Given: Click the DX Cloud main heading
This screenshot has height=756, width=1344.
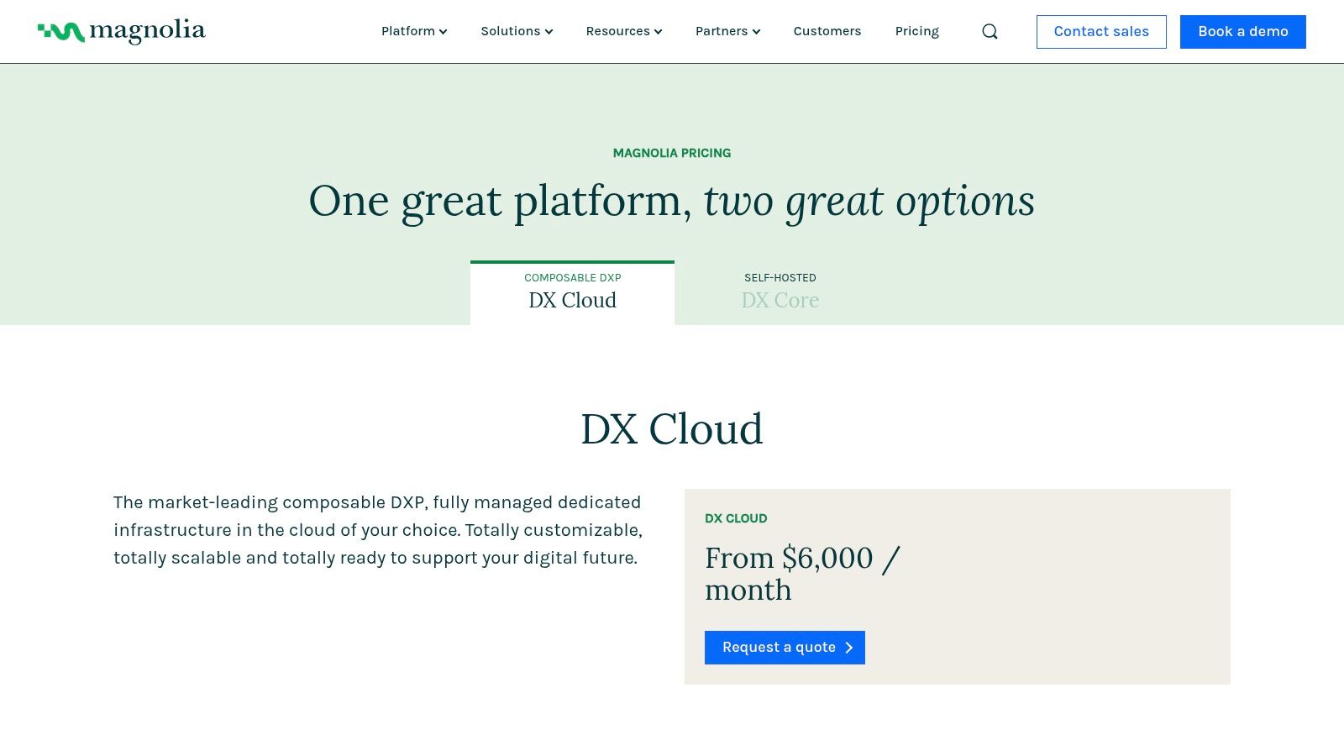Looking at the screenshot, I should point(672,429).
